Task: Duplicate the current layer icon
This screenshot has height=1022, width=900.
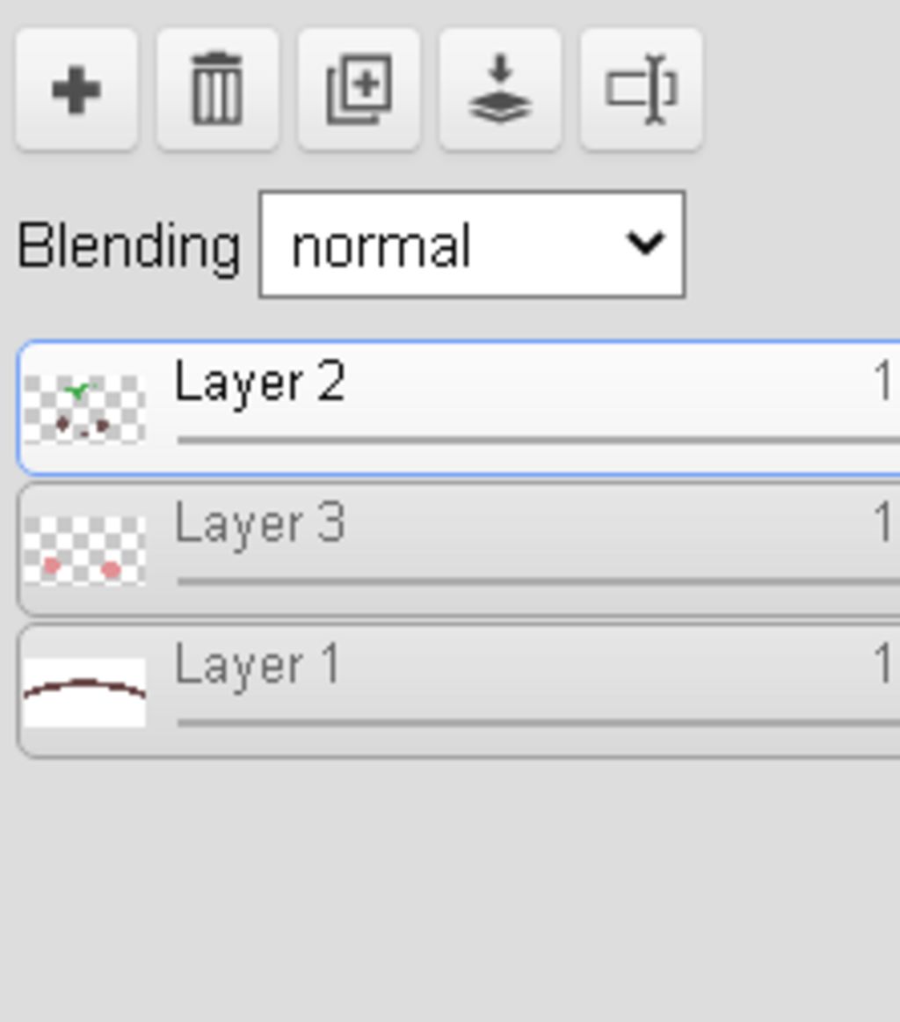Action: pyautogui.click(x=359, y=90)
